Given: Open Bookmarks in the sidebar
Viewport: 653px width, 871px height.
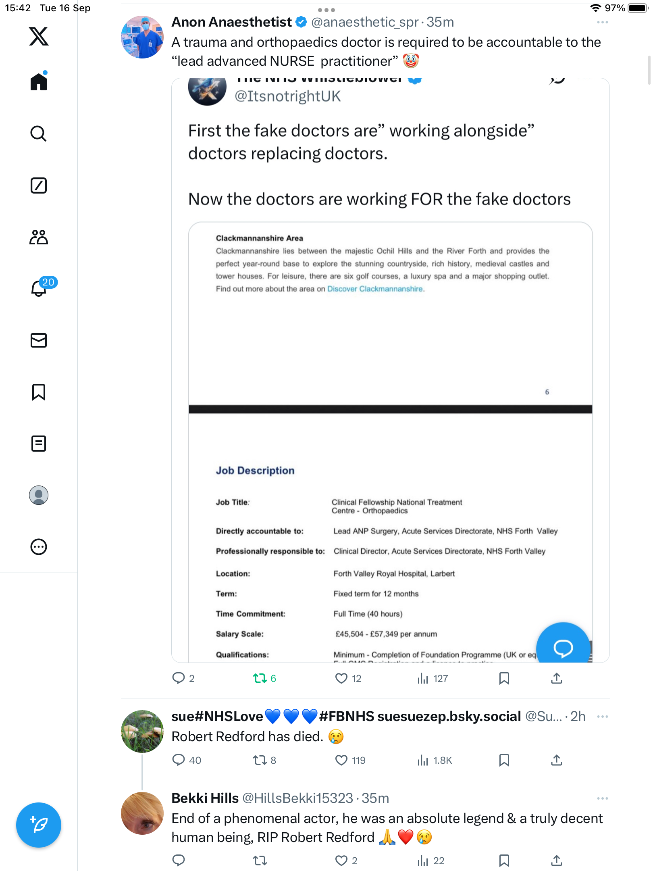Looking at the screenshot, I should [x=39, y=392].
